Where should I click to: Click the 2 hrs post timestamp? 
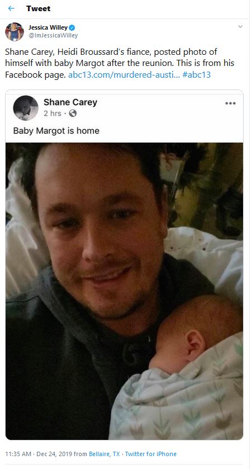[53, 113]
